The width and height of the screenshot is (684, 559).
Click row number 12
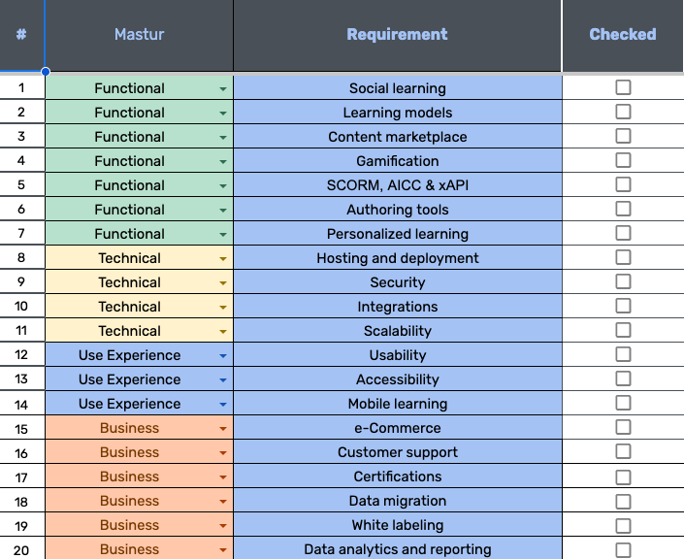(x=21, y=355)
